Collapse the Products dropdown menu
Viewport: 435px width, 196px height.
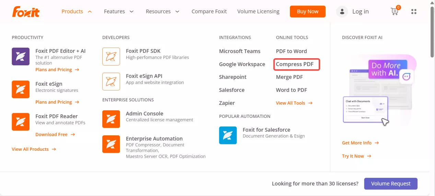pos(77,12)
